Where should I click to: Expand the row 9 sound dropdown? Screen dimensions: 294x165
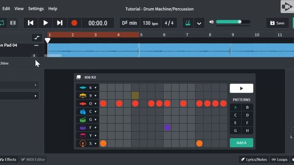pyautogui.click(x=96, y=96)
